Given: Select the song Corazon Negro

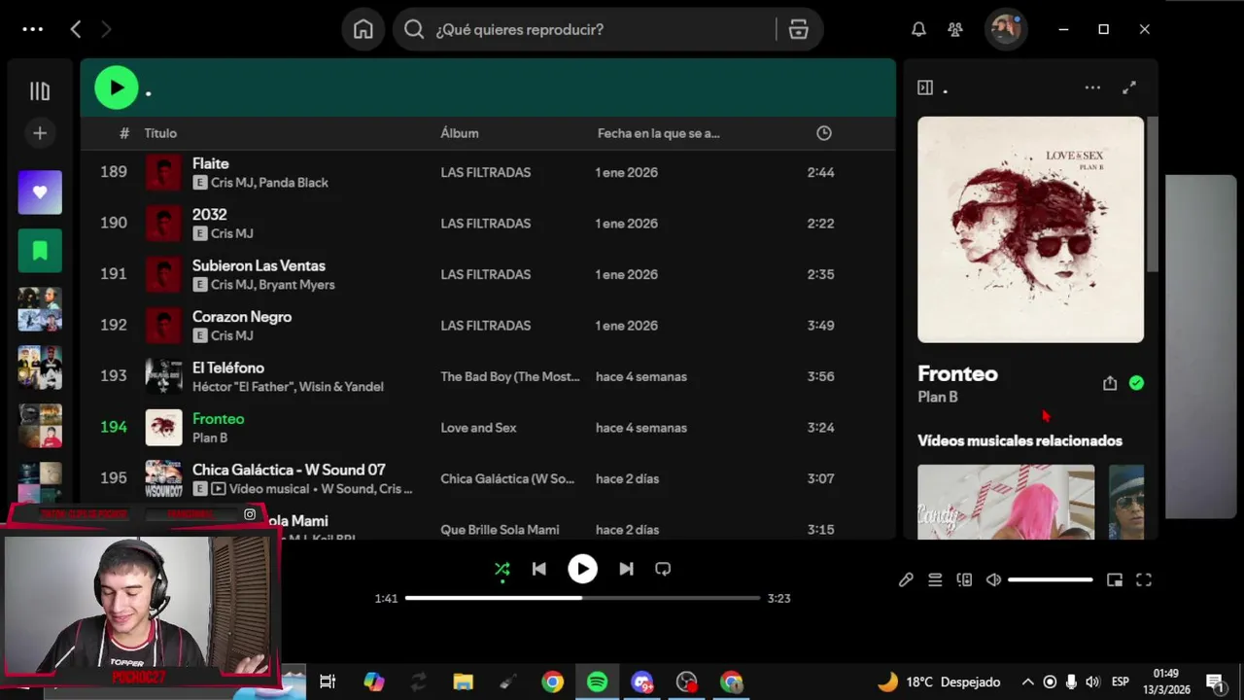Looking at the screenshot, I should pyautogui.click(x=242, y=317).
